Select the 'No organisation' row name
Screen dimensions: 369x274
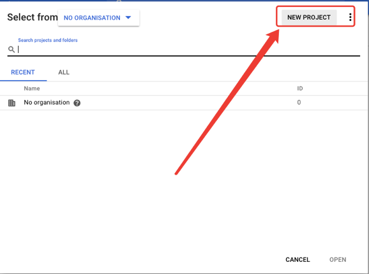point(47,103)
